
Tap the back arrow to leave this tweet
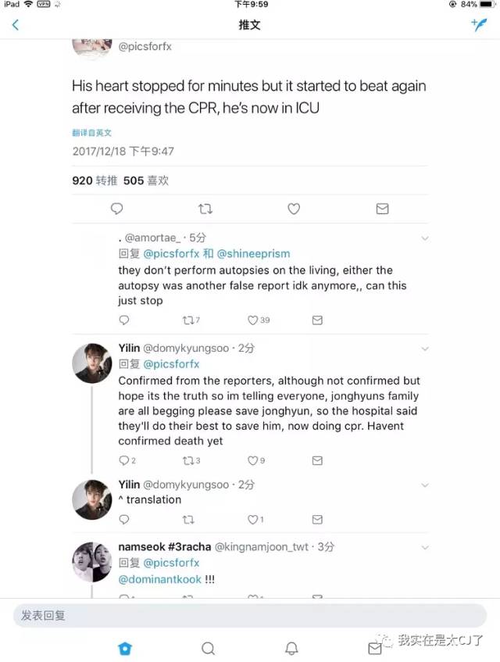pyautogui.click(x=16, y=24)
